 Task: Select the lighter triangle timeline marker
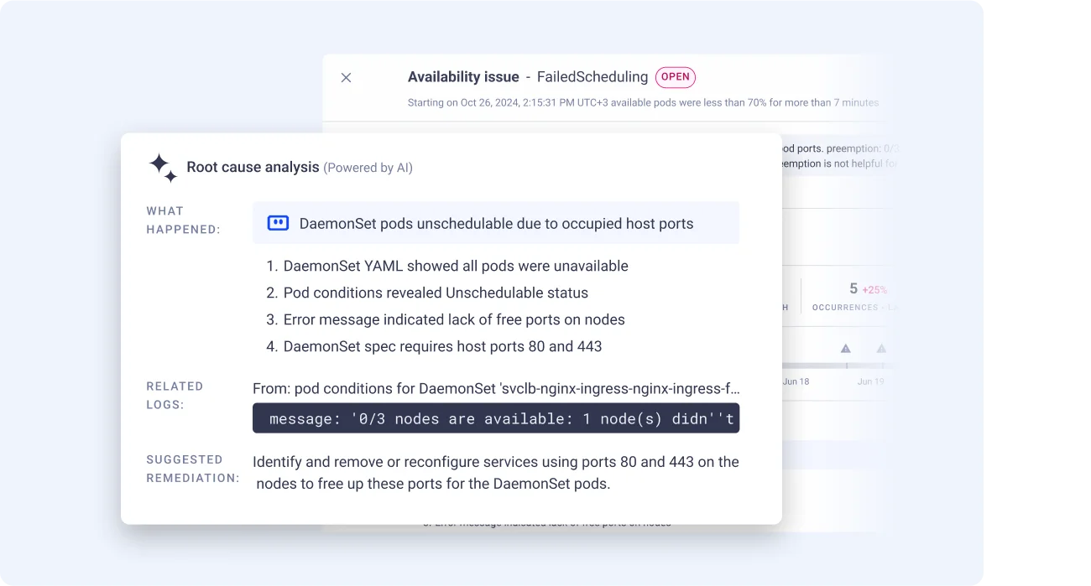pos(881,349)
